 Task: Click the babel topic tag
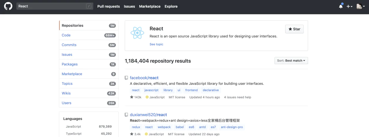click(180, 127)
